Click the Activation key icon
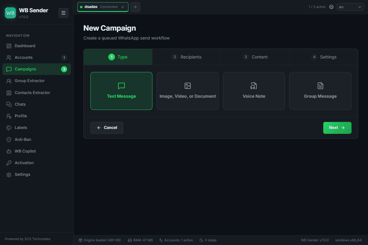The image size is (368, 245). coord(9,163)
